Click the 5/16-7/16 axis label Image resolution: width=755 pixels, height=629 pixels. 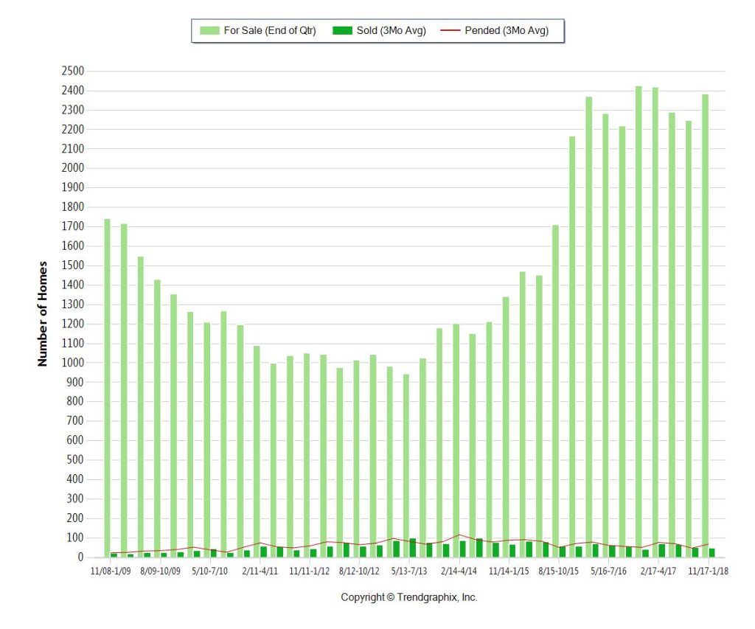608,571
